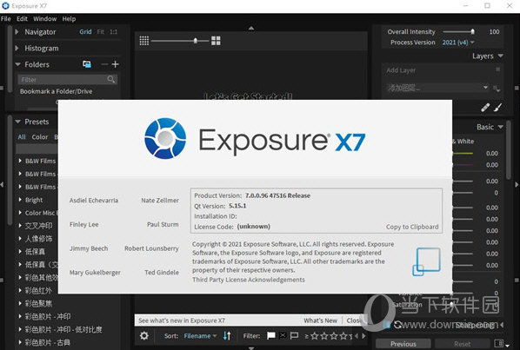The height and width of the screenshot is (350, 520).
Task: Expand the Bright preset group
Action: point(20,200)
